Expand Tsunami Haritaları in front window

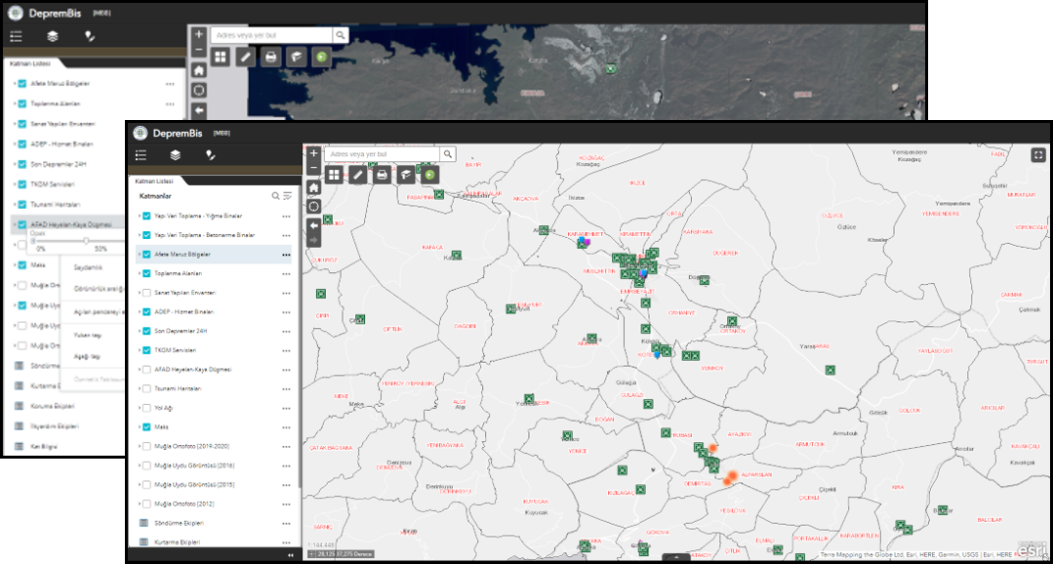point(139,388)
